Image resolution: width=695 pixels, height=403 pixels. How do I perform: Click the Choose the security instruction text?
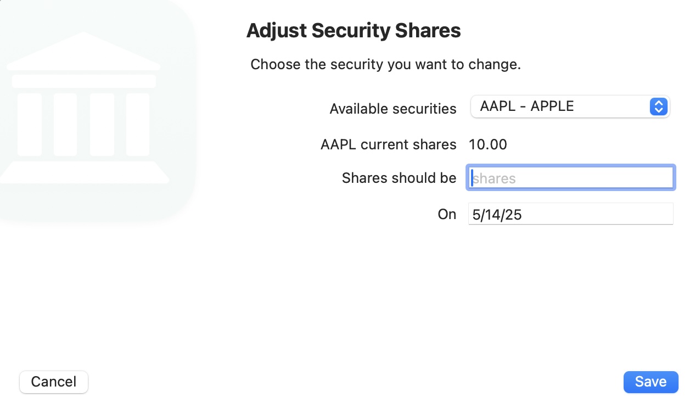tap(385, 65)
